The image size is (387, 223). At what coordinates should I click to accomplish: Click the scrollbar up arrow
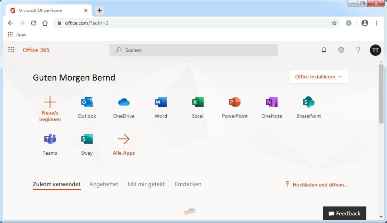(x=381, y=61)
